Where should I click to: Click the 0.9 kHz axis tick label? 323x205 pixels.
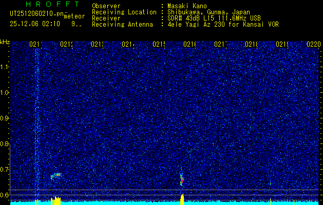(x=5, y=118)
